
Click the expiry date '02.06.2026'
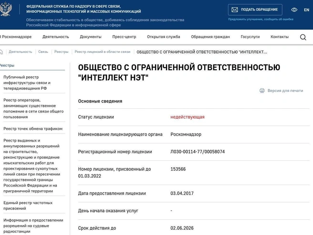[x=182, y=228]
